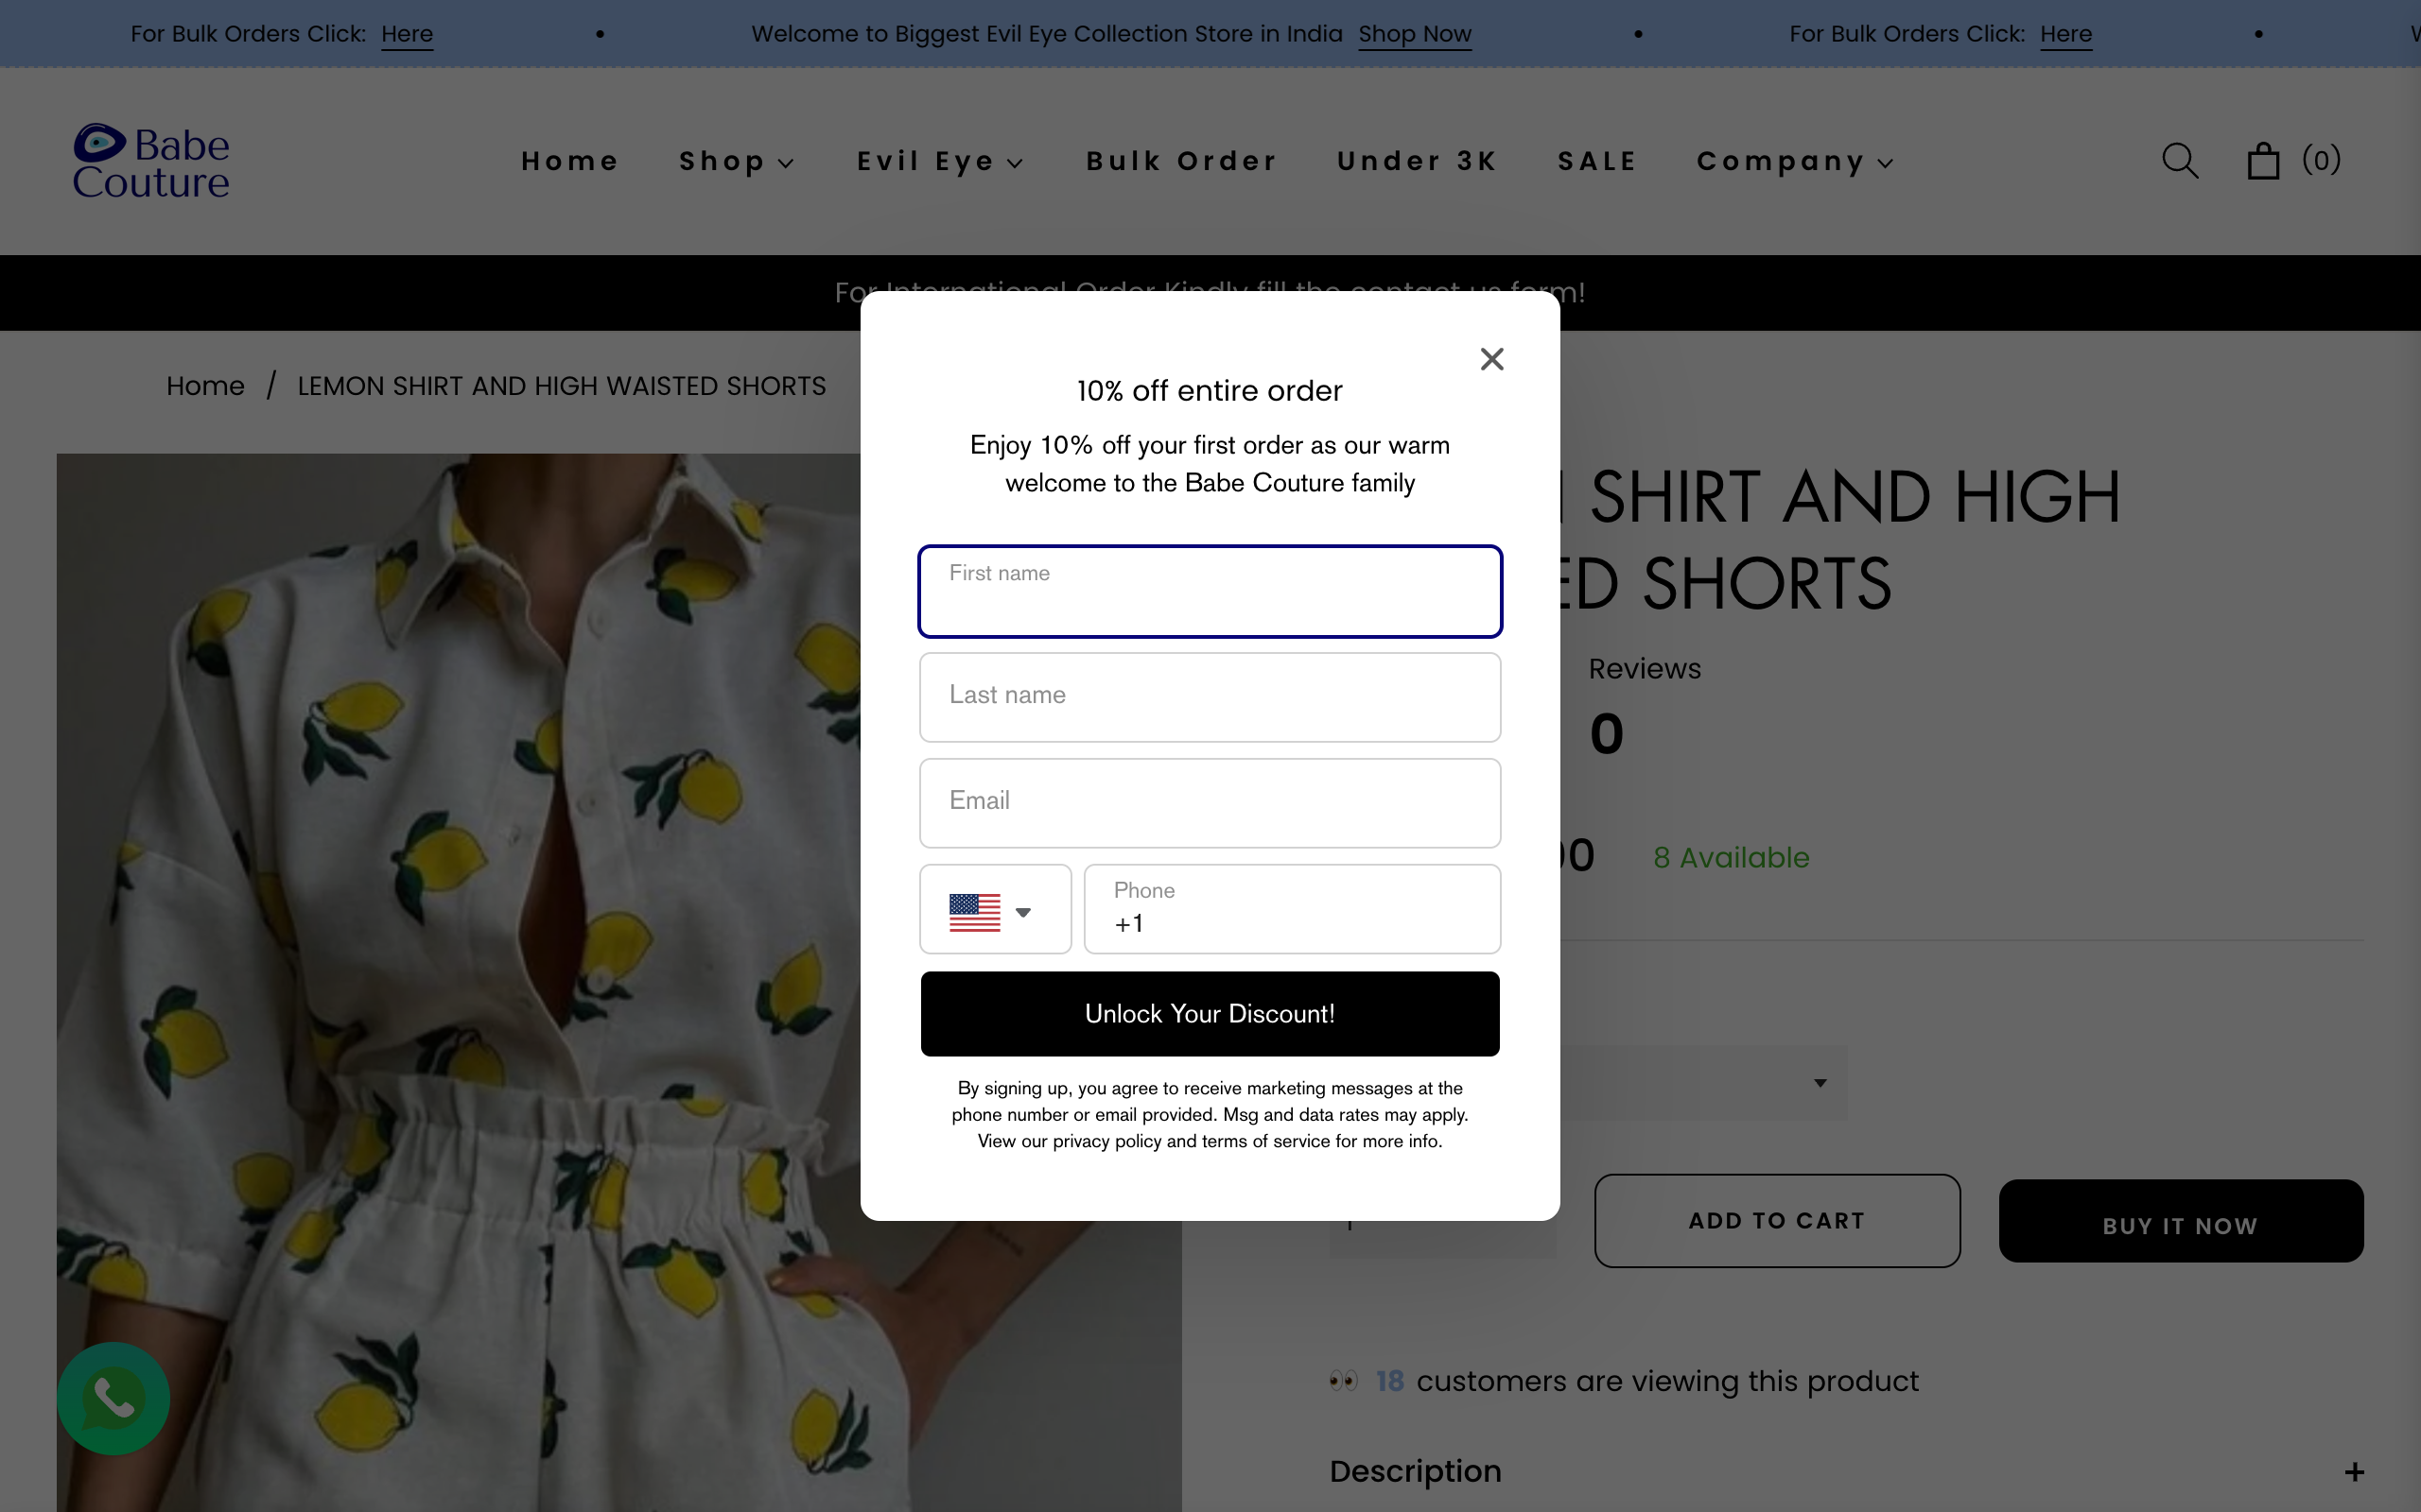Open the search
Image resolution: width=2421 pixels, height=1512 pixels.
[2179, 160]
